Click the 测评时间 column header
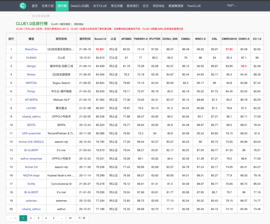Image resolution: width=270 pixels, height=224 pixels. click(85, 39)
